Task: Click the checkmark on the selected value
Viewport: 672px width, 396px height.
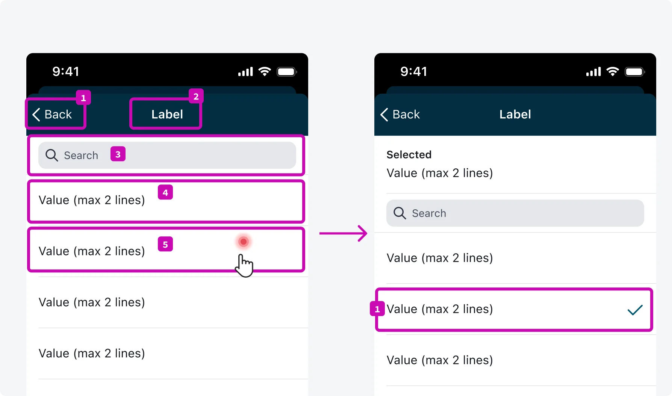Action: [x=635, y=310]
